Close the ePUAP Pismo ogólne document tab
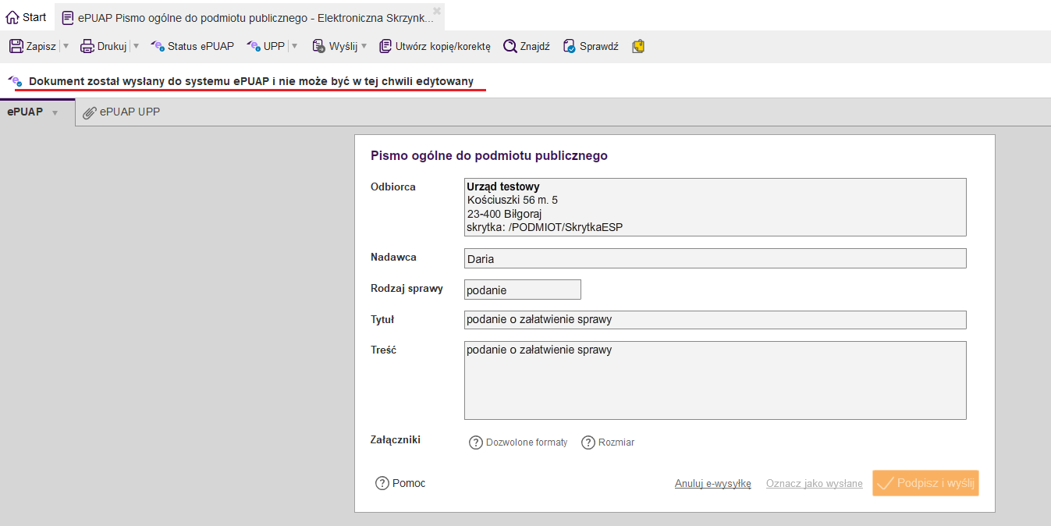Image resolution: width=1051 pixels, height=526 pixels. [x=437, y=11]
